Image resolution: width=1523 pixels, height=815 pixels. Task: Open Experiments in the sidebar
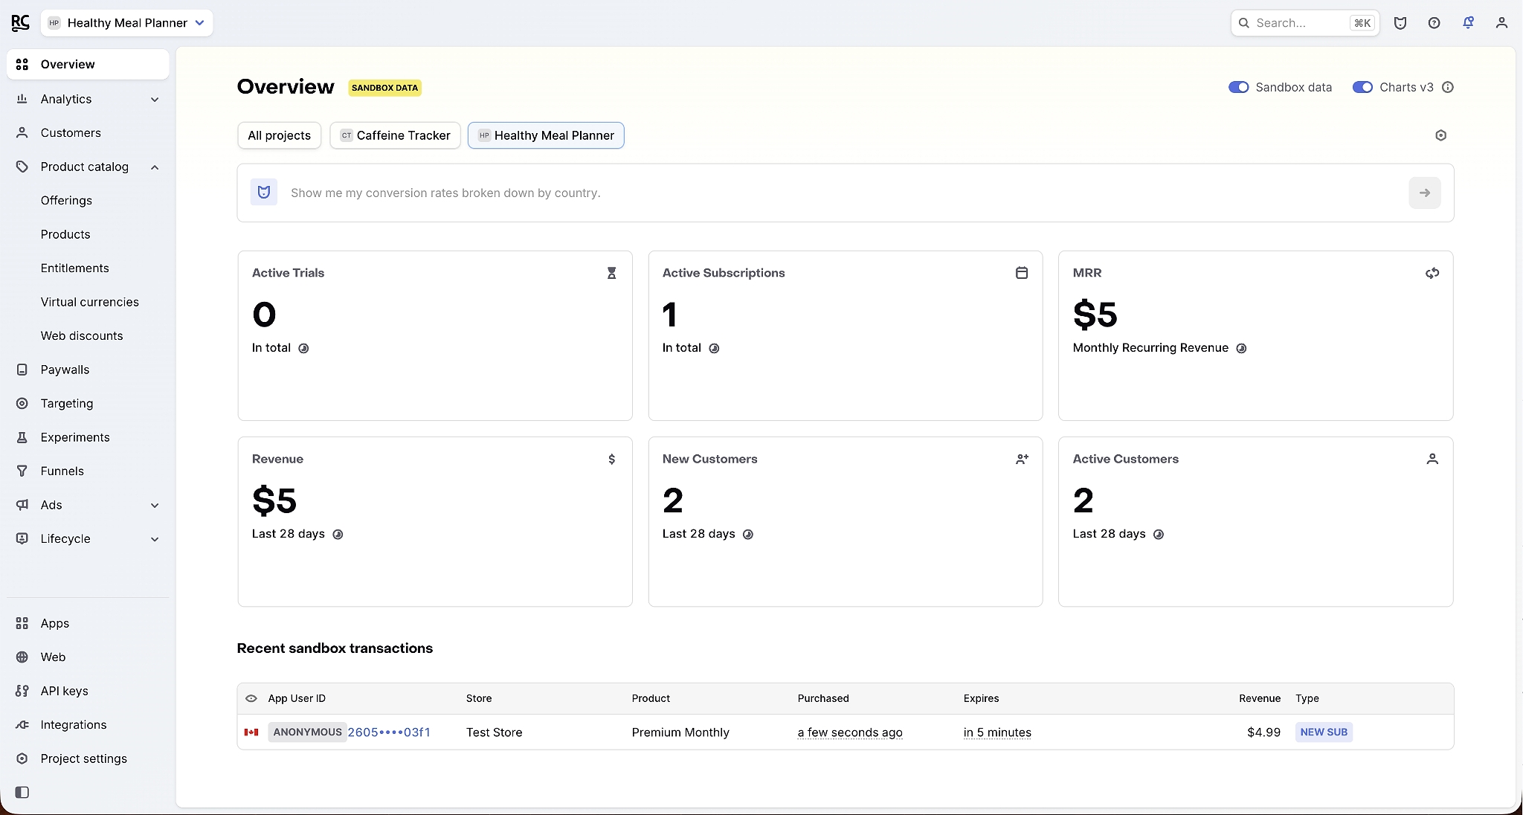[x=88, y=437]
